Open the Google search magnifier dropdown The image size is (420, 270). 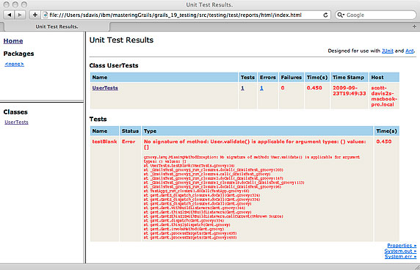click(x=341, y=15)
